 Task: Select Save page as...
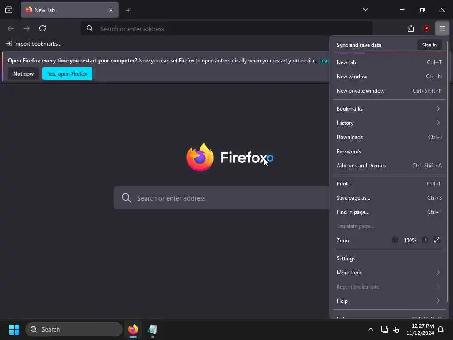[x=389, y=198]
